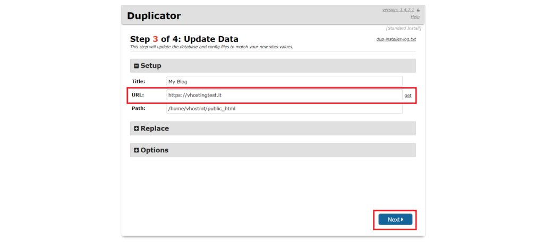The image size is (544, 251).
Task: Click the lock icon near version
Action: coord(418,10)
